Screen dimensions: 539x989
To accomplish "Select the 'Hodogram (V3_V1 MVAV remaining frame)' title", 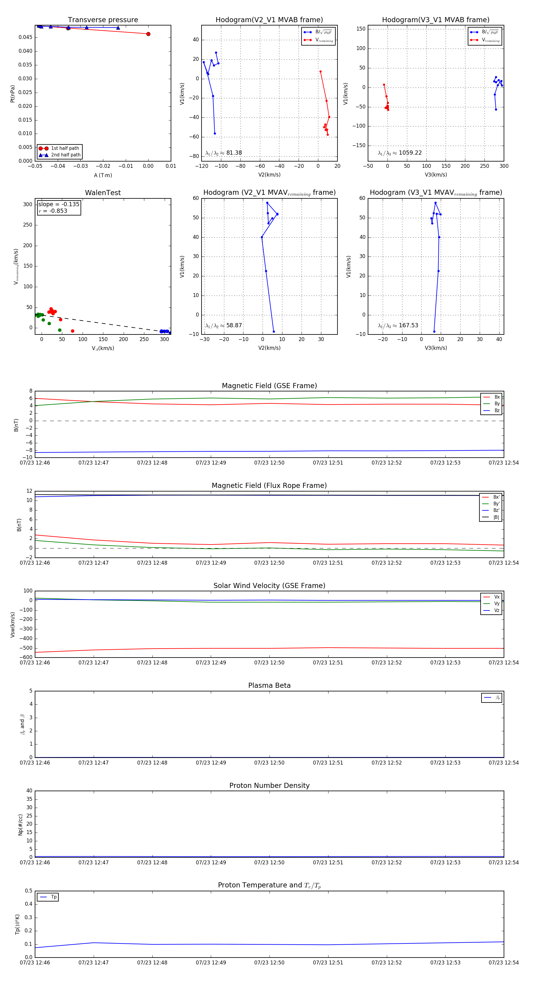I will click(x=436, y=193).
